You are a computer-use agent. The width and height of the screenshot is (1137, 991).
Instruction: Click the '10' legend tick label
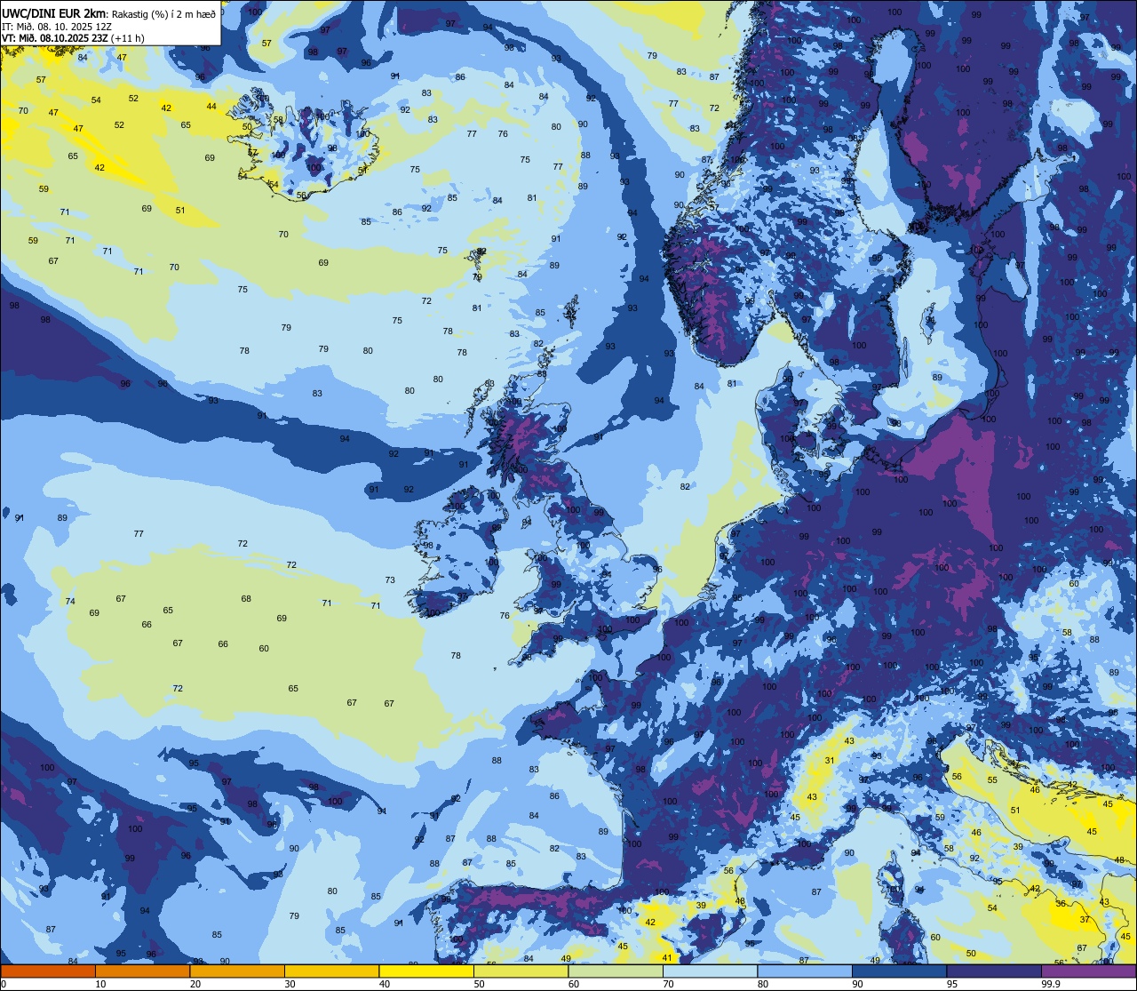(100, 984)
